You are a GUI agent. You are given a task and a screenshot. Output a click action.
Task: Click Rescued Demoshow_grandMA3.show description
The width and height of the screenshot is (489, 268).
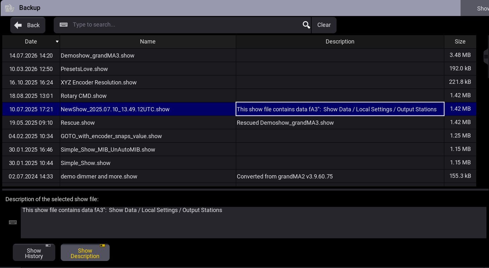coord(285,123)
